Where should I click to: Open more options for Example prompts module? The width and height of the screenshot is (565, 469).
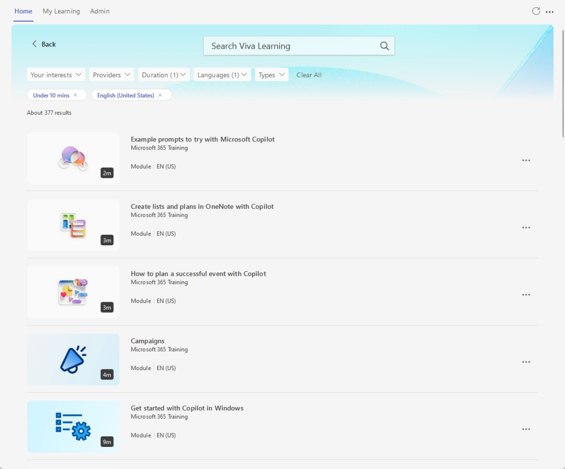526,160
